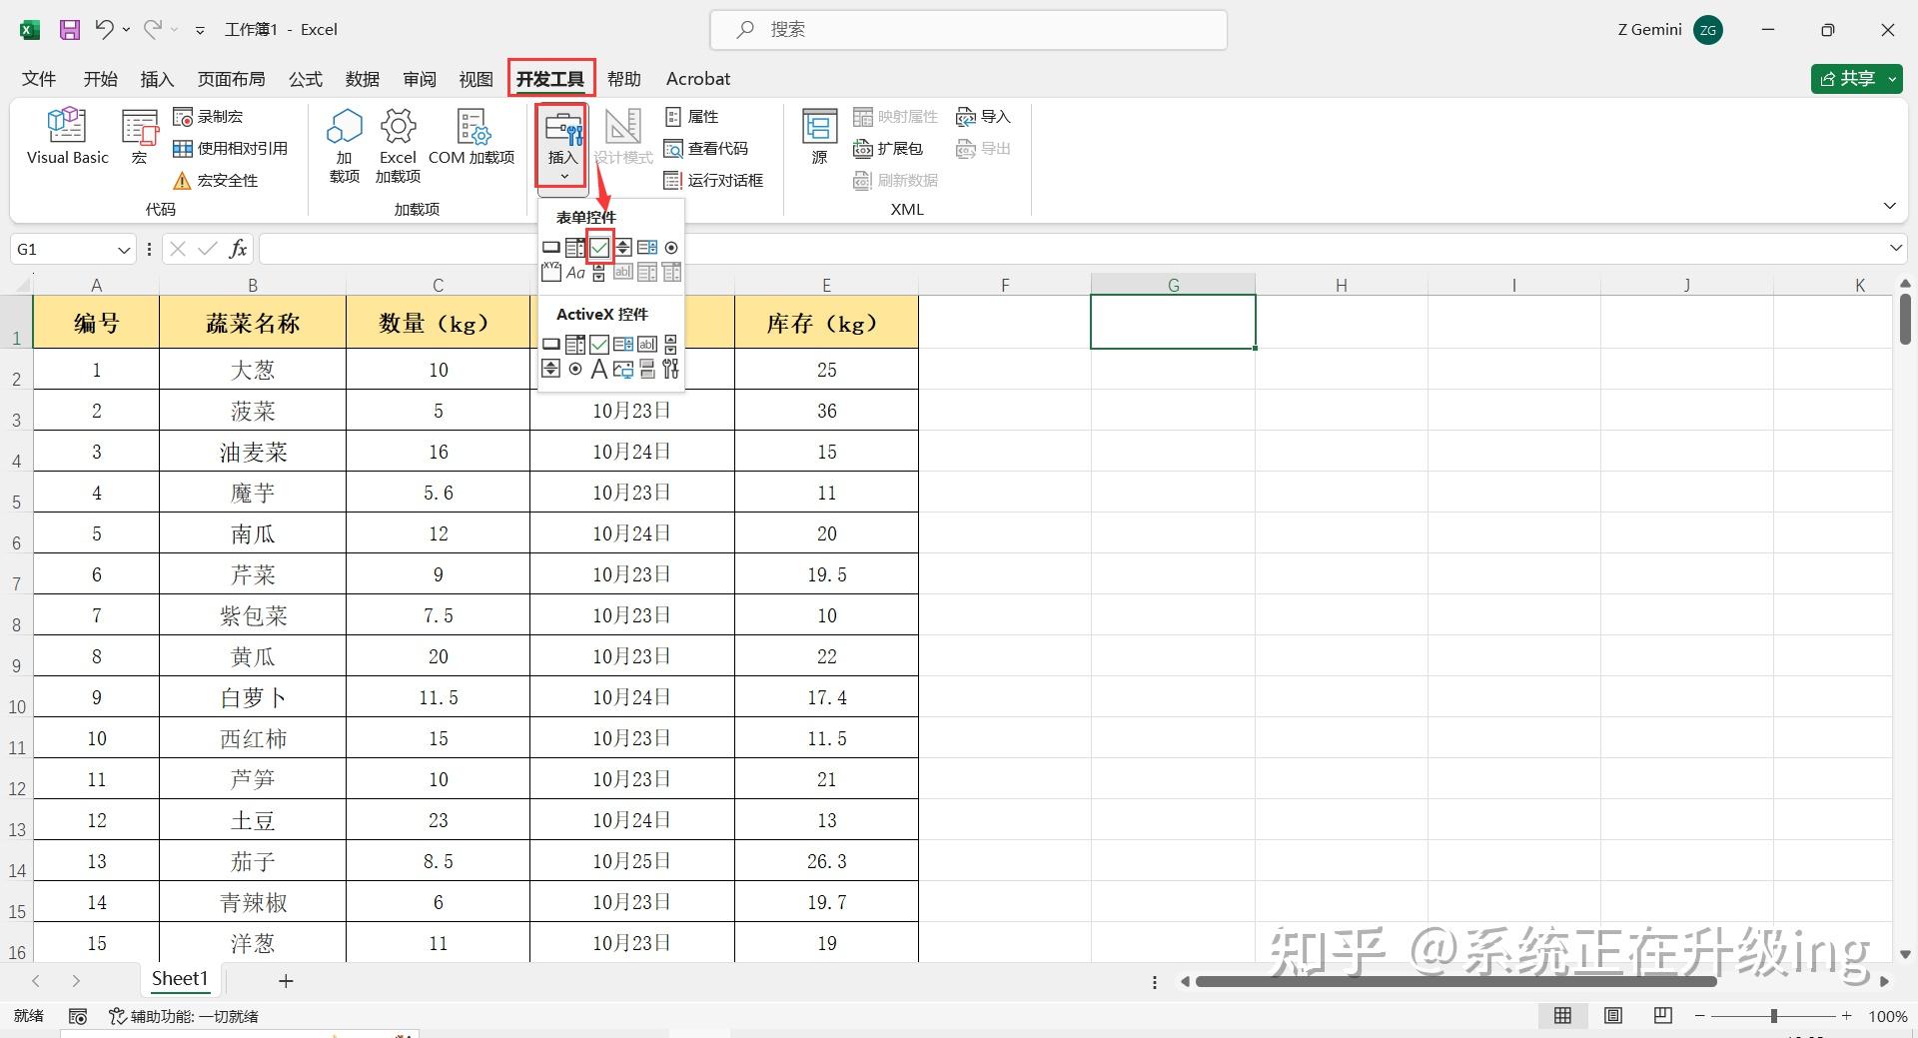Open the Undo history dropdown arrow
The height and width of the screenshot is (1038, 1918).
pyautogui.click(x=126, y=30)
